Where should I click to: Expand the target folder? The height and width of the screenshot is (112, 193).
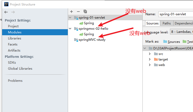coord(150,59)
